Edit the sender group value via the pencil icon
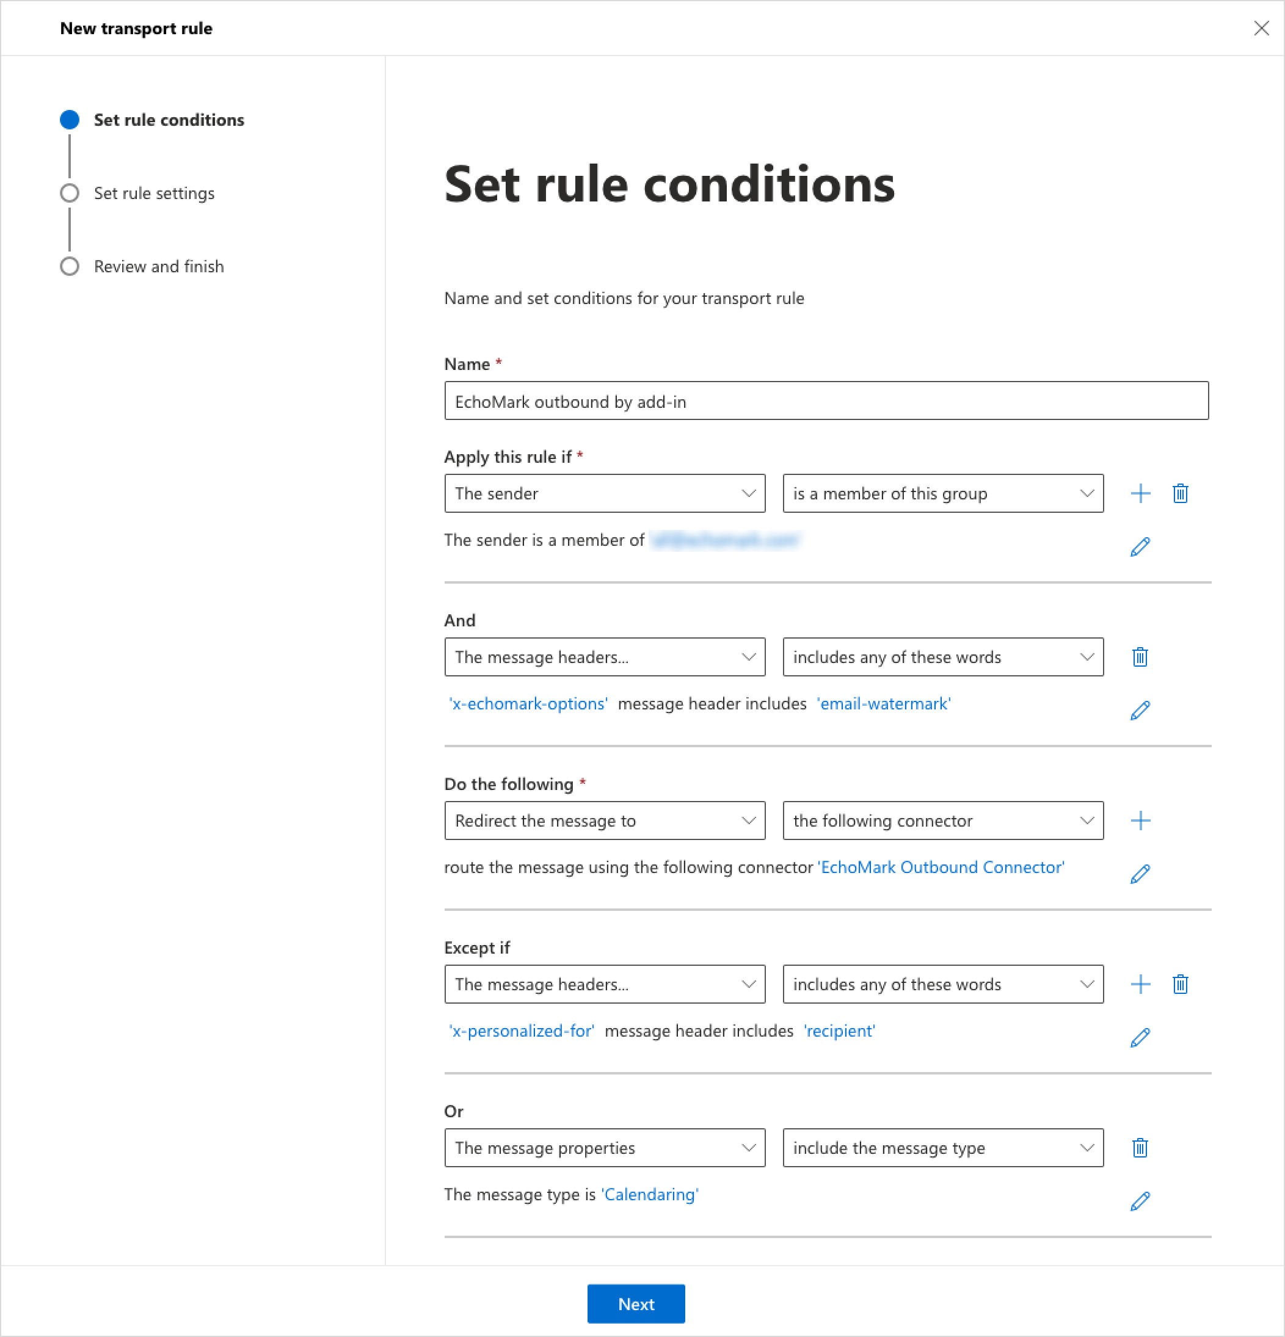1285x1337 pixels. 1140,546
